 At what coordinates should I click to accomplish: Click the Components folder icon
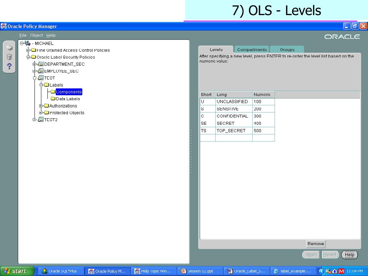[x=53, y=92]
